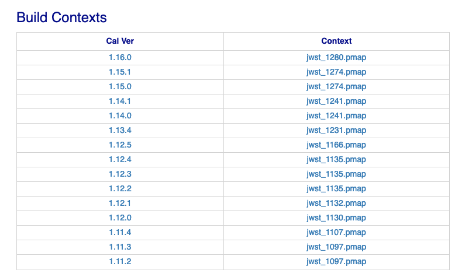472x270 pixels.
Task: Open Cal Ver 1.12.3 link
Action: click(x=120, y=174)
